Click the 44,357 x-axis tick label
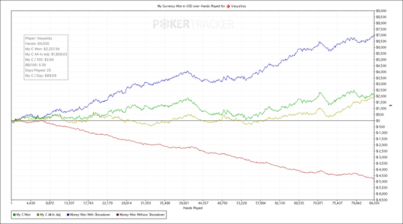403x224 pixels. (x=203, y=203)
